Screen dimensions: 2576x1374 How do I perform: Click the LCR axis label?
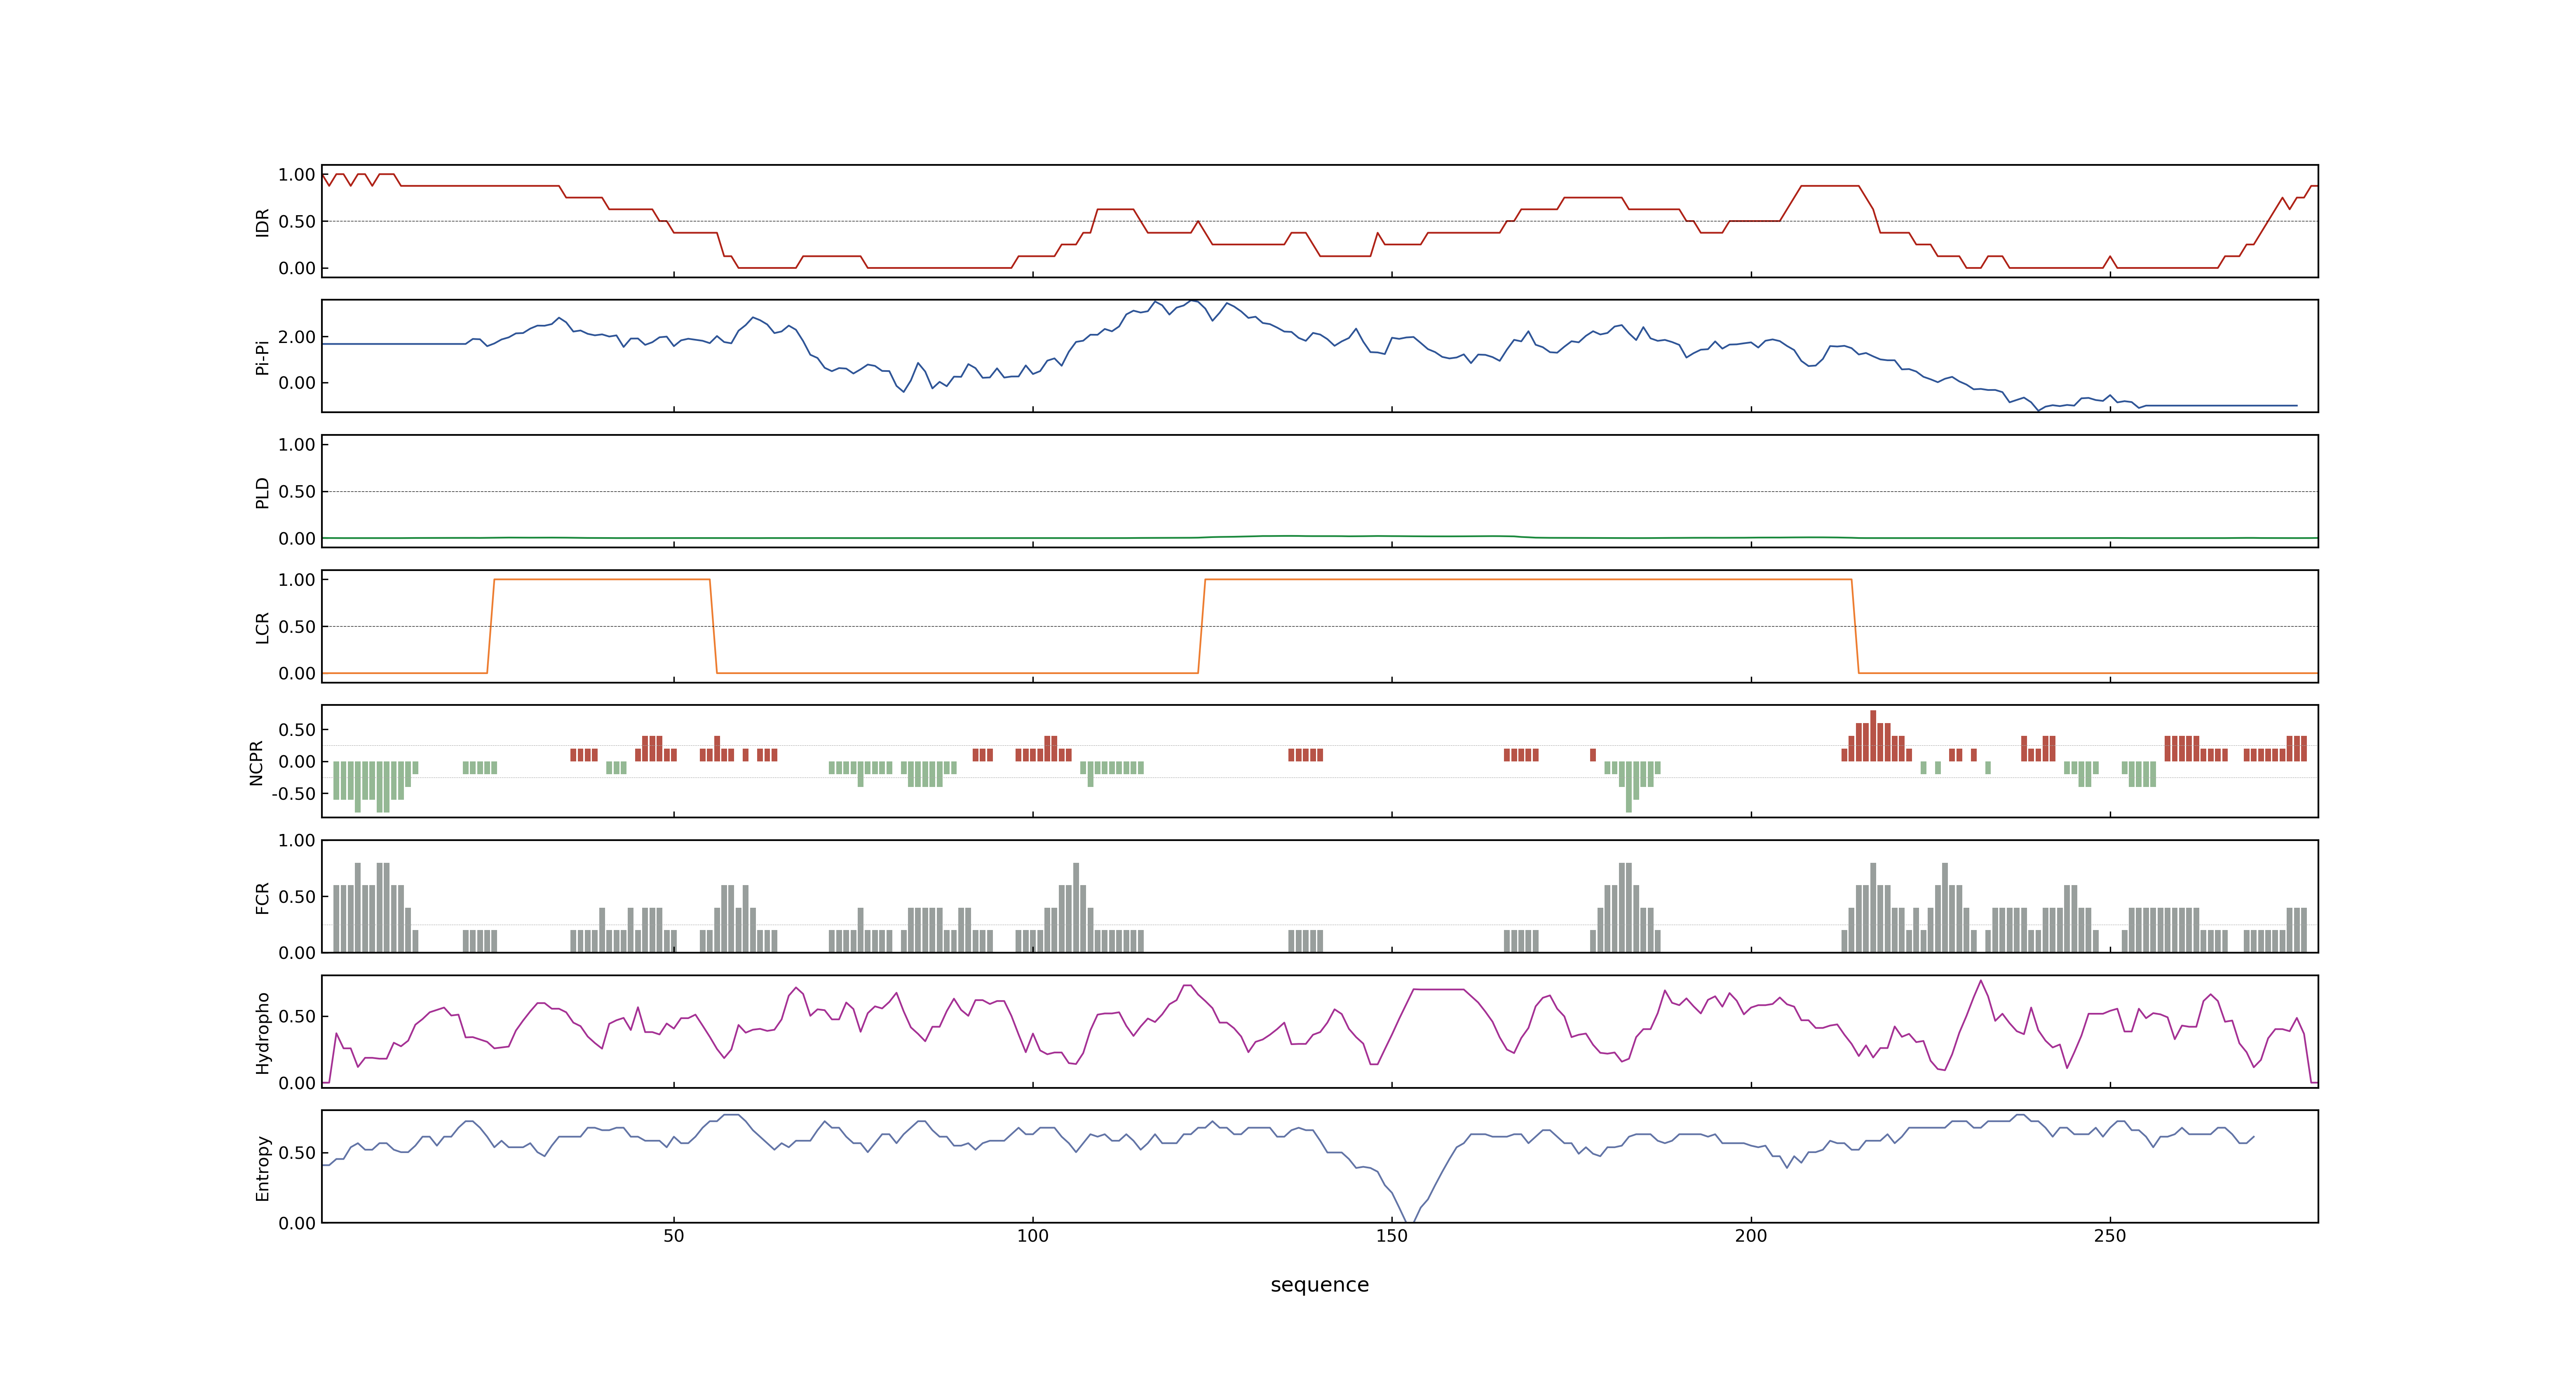tap(263, 627)
